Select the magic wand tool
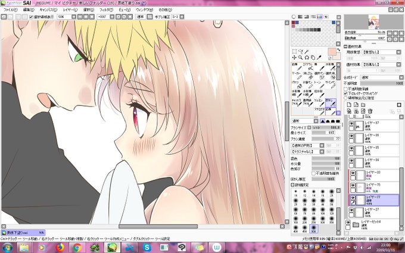405x253 pixels. 307,51
